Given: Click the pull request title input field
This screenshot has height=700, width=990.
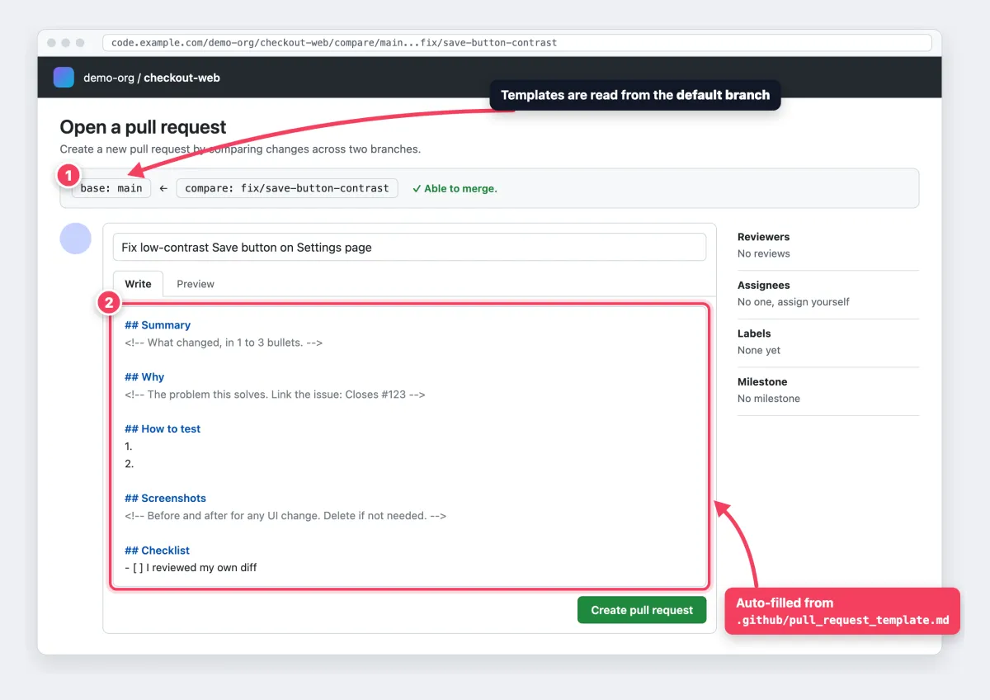Looking at the screenshot, I should pos(409,247).
